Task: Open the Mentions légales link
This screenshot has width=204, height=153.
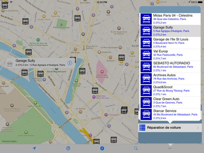Action: pos(9,141)
